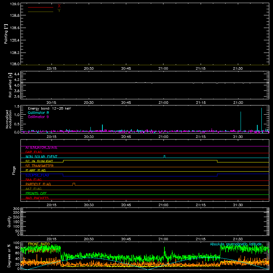Click the olive Y legend label
This screenshot has width=273, height=273.
pos(59,11)
